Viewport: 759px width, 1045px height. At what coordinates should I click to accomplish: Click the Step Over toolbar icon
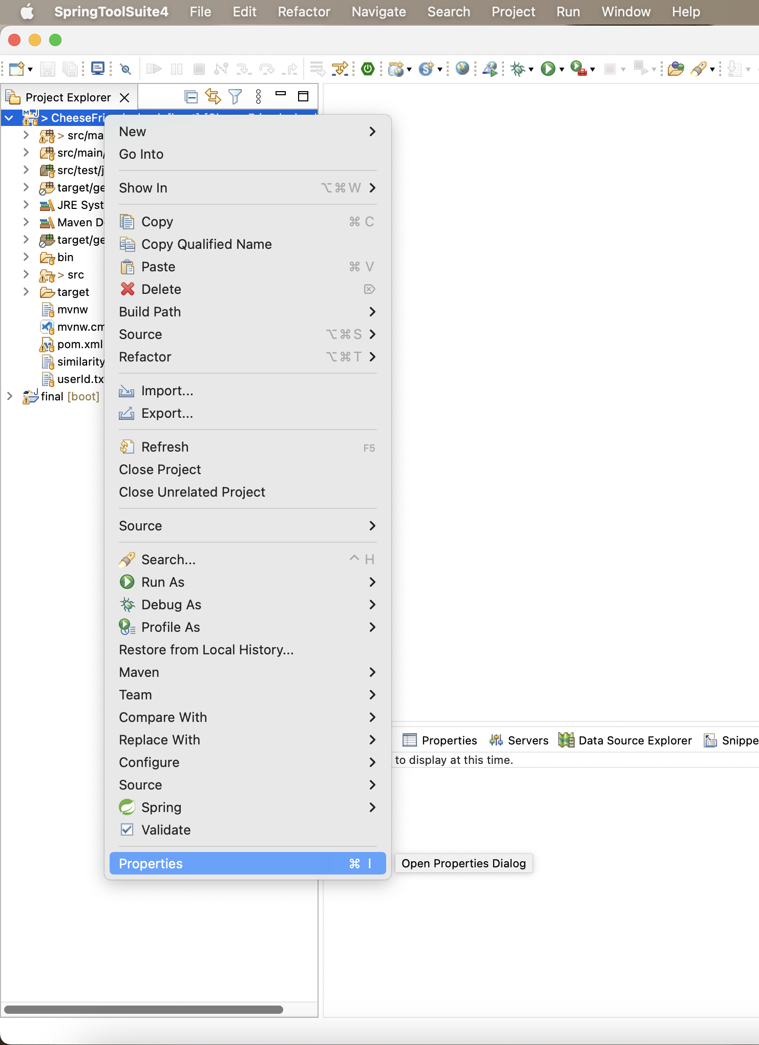pos(267,69)
